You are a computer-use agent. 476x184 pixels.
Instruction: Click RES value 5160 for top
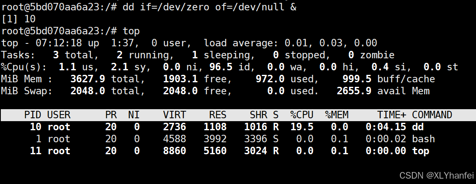point(215,151)
